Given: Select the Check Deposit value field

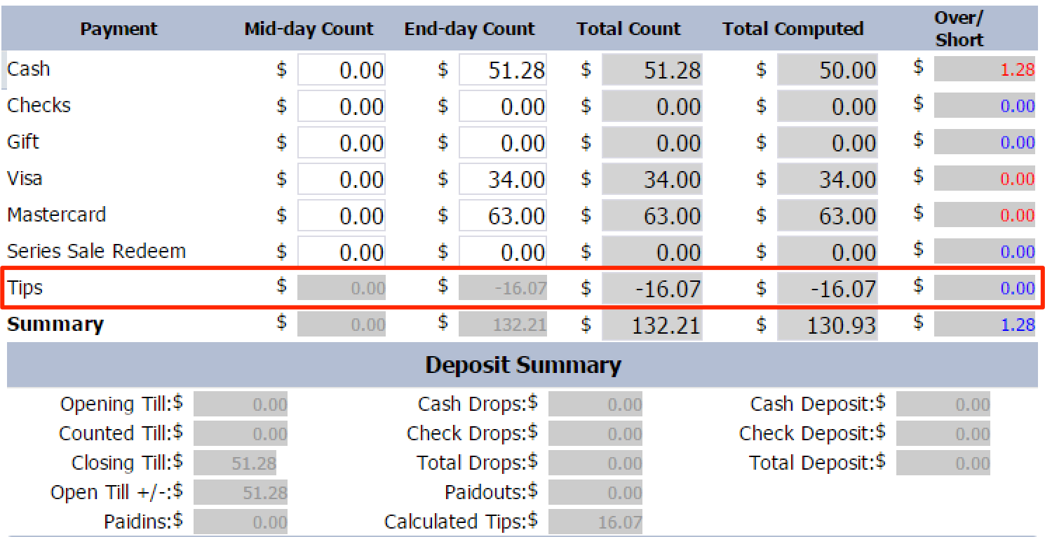Looking at the screenshot, I should [x=943, y=434].
